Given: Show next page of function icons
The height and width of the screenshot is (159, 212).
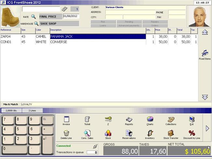Looking at the screenshot, I should pyautogui.click(x=207, y=128).
